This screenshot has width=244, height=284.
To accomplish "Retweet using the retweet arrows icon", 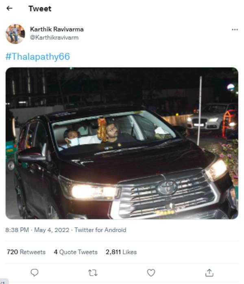I will (x=93, y=273).
